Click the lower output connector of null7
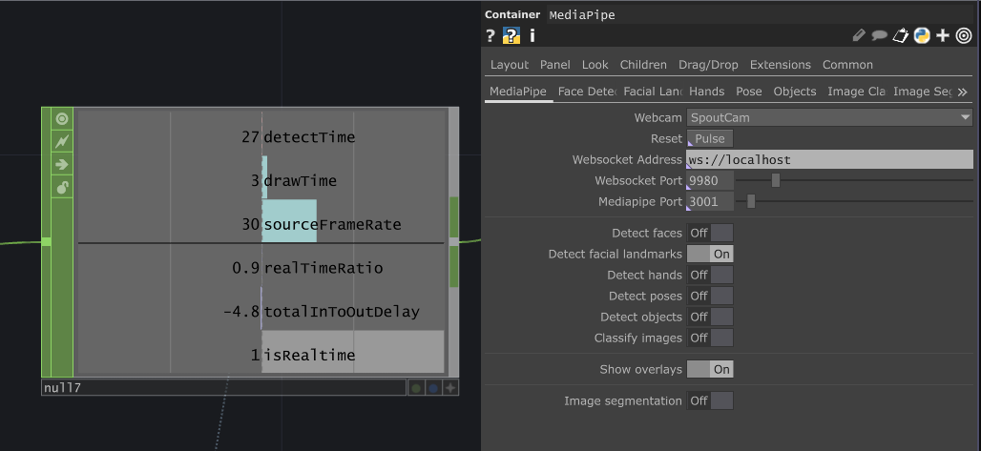The height and width of the screenshot is (451, 981). coord(453,266)
